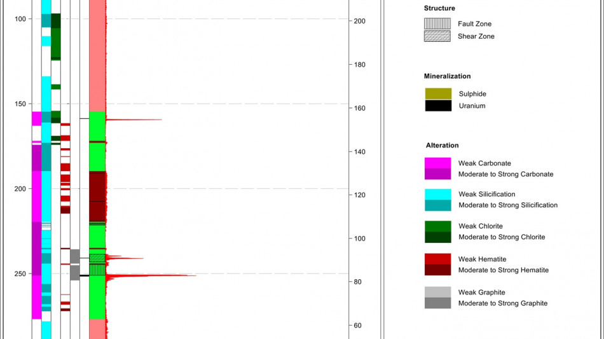Click the Mineralization legend heading

[x=448, y=76]
